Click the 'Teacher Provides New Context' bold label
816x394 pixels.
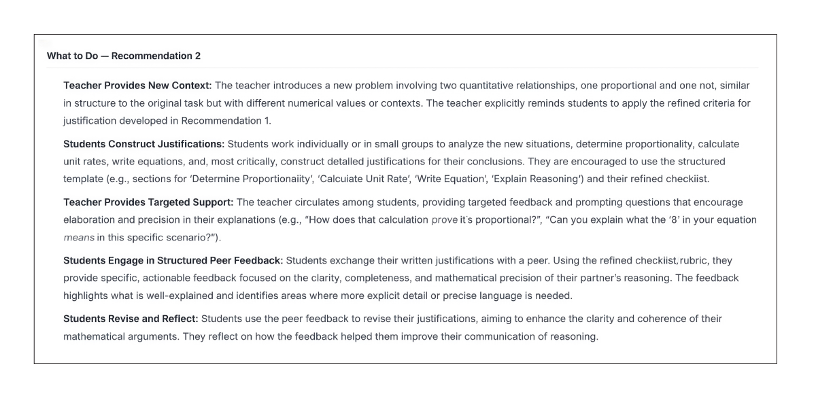coord(137,86)
